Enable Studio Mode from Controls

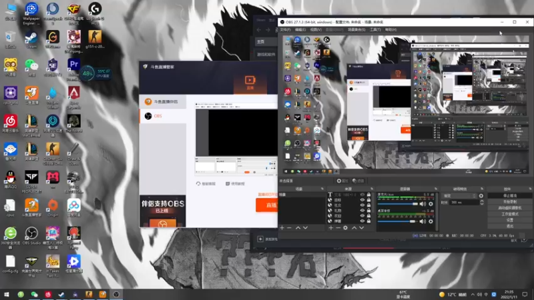(x=510, y=214)
